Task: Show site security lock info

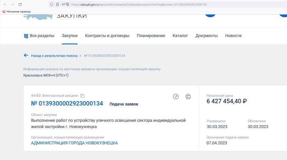Action: pos(57,4)
